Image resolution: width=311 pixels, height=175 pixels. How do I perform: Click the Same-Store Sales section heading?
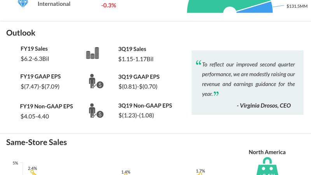click(x=37, y=142)
